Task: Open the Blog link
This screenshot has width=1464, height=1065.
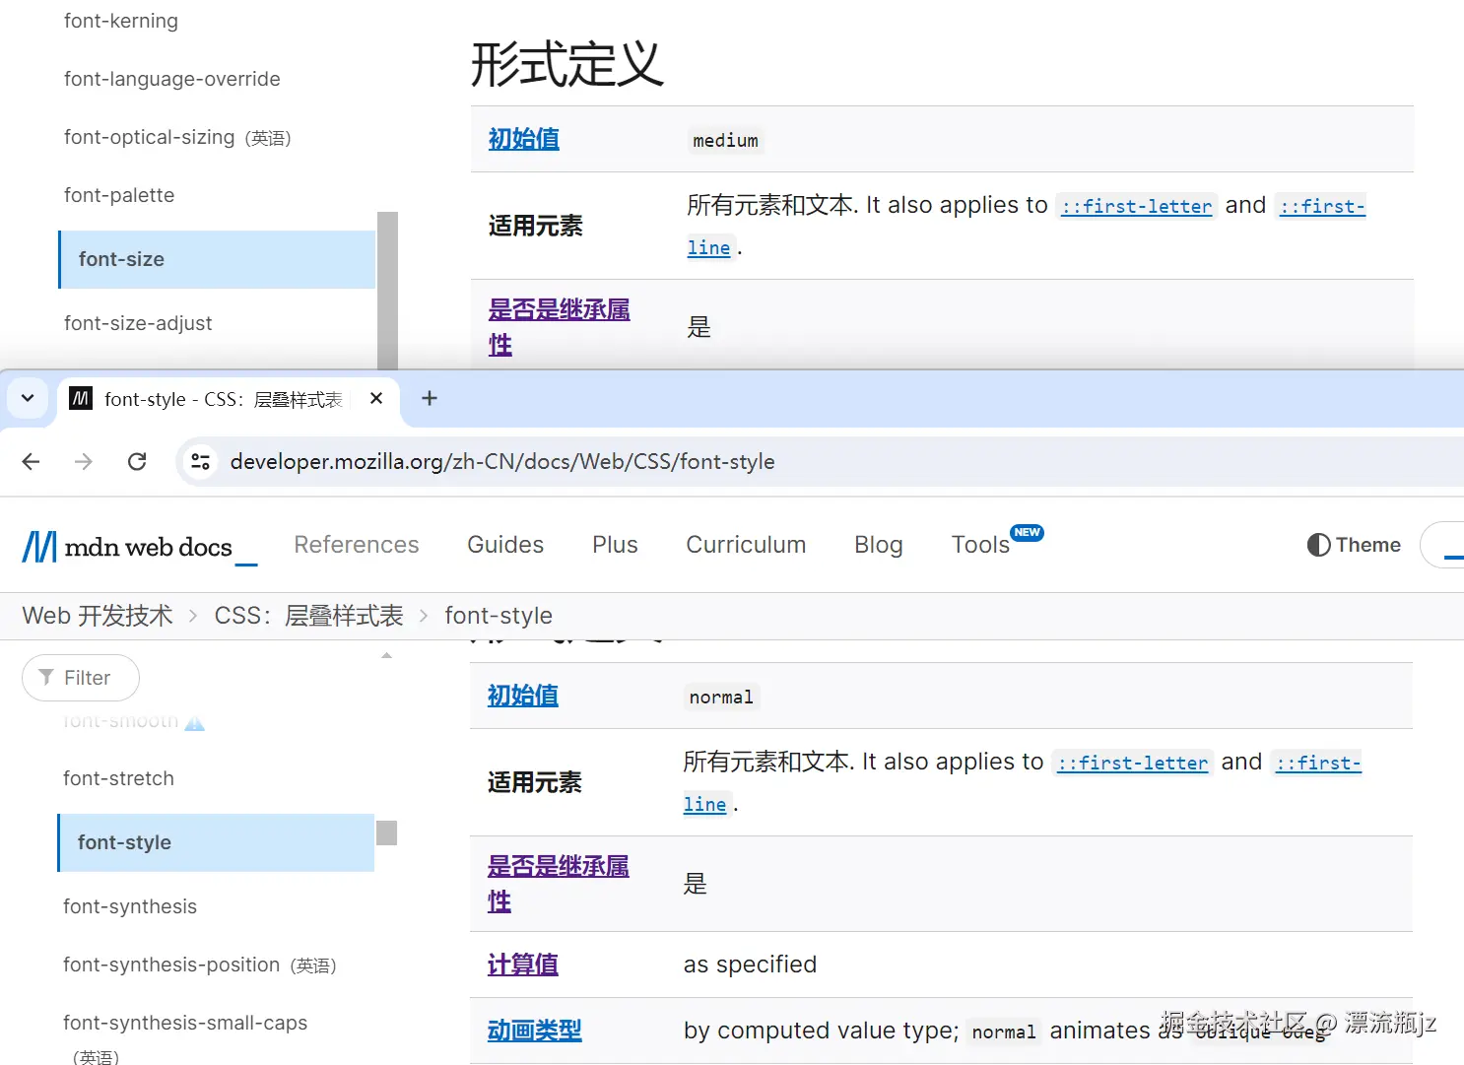Action: (x=879, y=545)
